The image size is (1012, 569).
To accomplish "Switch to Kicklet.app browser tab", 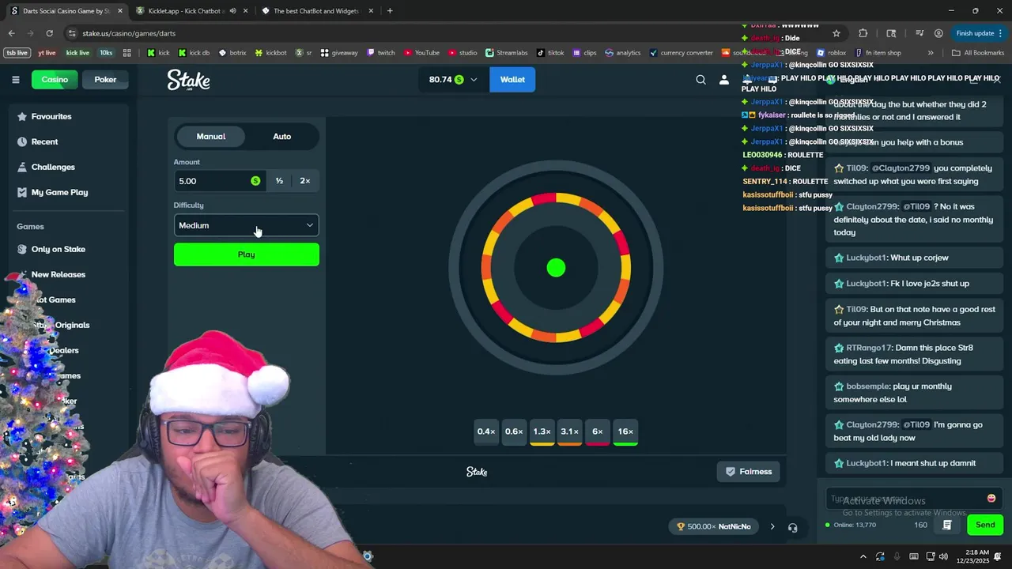I will (191, 11).
